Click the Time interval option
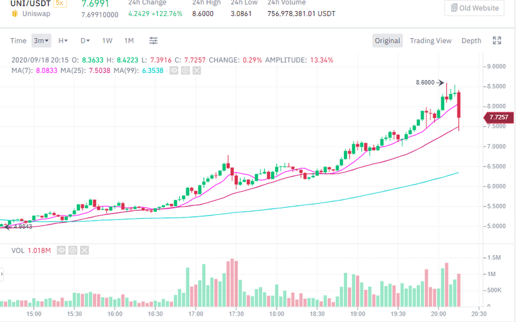 coord(18,41)
